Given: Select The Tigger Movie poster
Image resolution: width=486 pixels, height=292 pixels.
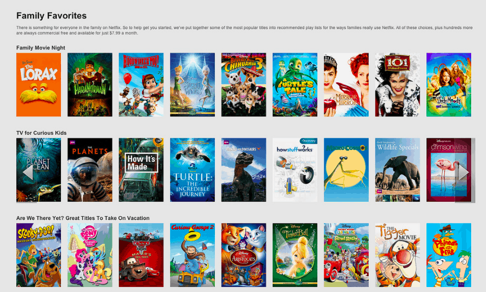Looking at the screenshot, I should click(x=397, y=255).
